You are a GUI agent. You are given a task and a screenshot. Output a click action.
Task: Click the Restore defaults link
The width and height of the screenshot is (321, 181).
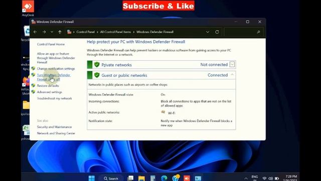[48, 86]
